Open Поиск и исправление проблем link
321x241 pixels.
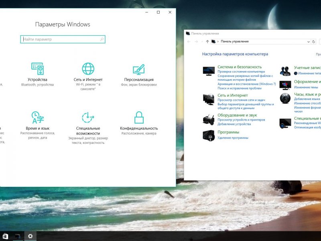click(x=240, y=88)
